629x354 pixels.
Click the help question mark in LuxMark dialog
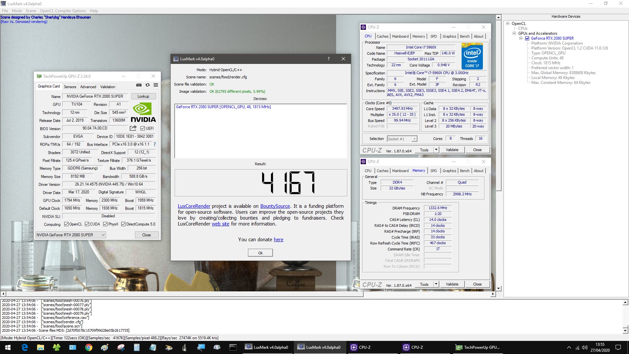[329, 59]
